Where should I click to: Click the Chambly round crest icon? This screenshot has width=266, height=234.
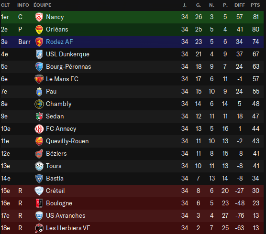click(39, 104)
